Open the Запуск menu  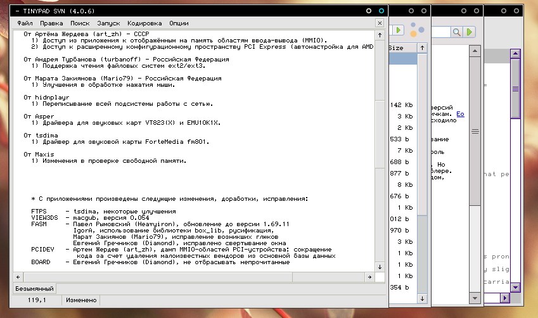pyautogui.click(x=108, y=23)
